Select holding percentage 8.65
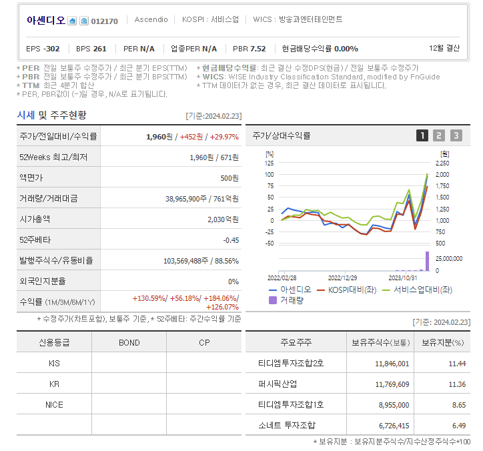This screenshot has width=483, height=451. point(459,405)
